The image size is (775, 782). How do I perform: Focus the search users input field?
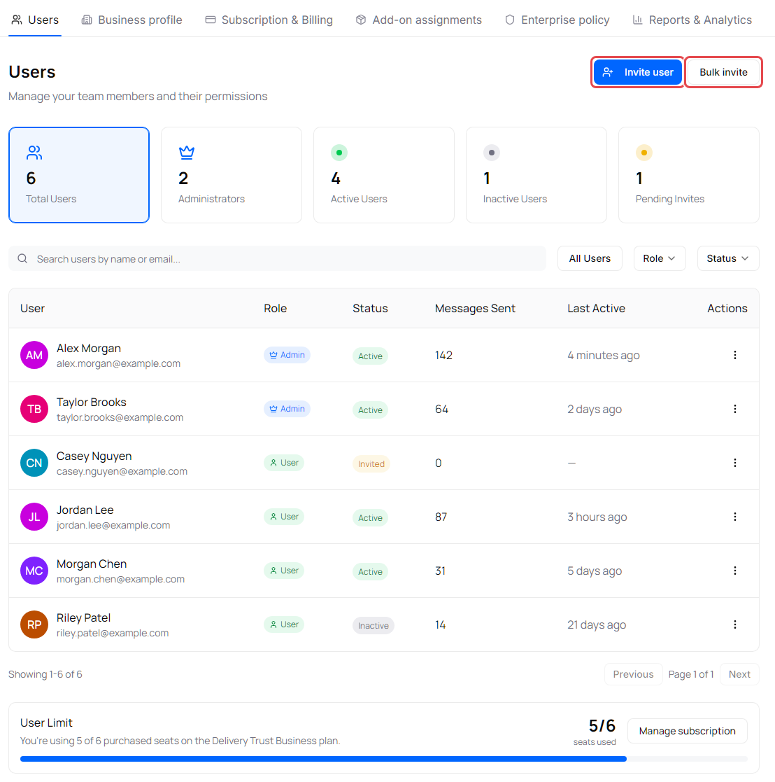pos(277,258)
